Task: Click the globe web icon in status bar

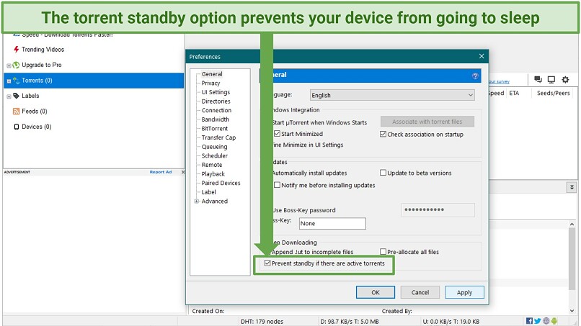Action: click(x=546, y=321)
